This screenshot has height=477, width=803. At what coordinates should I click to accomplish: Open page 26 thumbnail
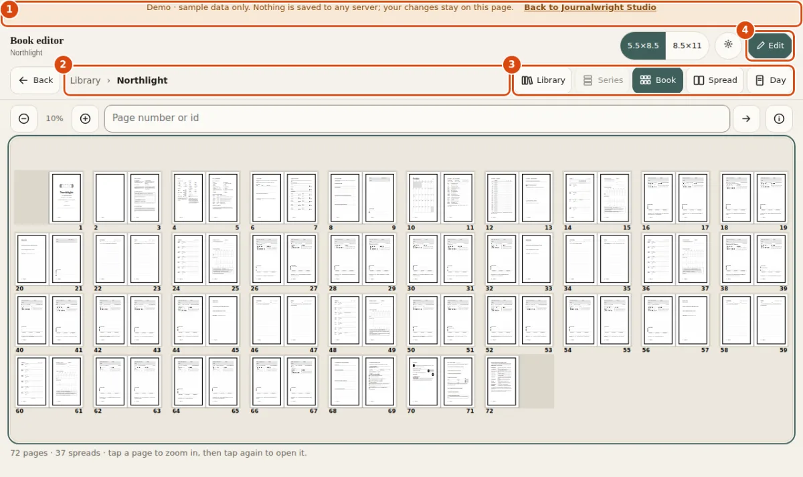tap(267, 259)
